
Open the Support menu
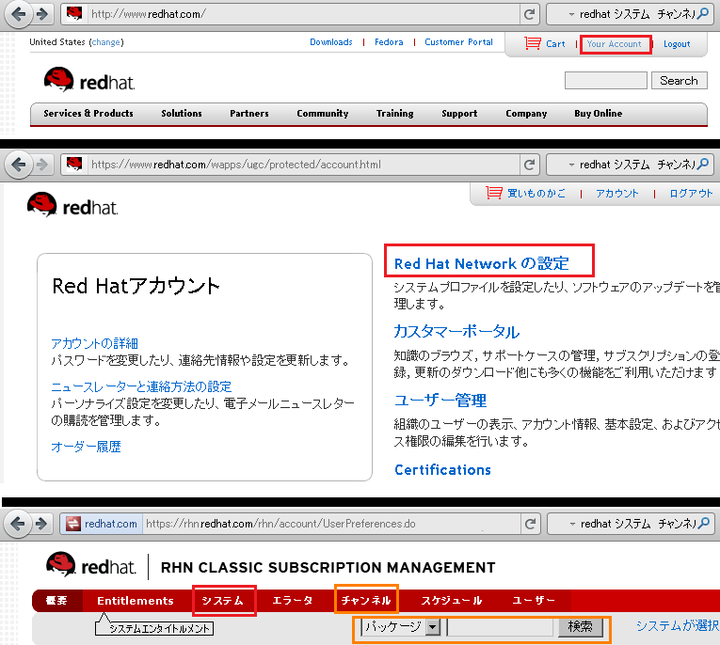click(459, 114)
